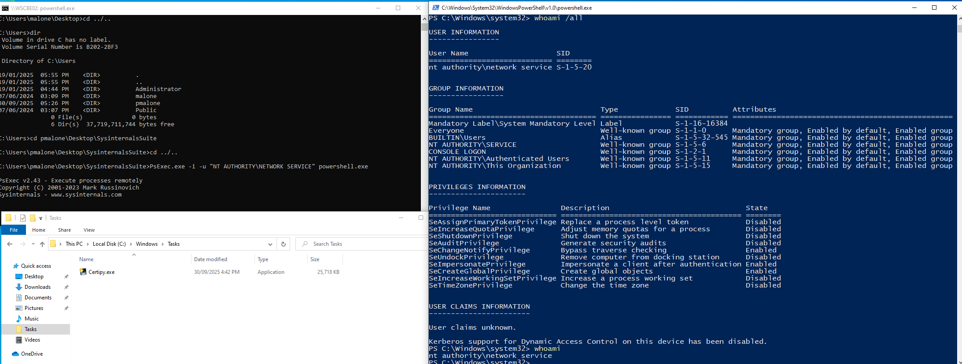Click 'This PC' in the address breadcrumb

[74, 244]
